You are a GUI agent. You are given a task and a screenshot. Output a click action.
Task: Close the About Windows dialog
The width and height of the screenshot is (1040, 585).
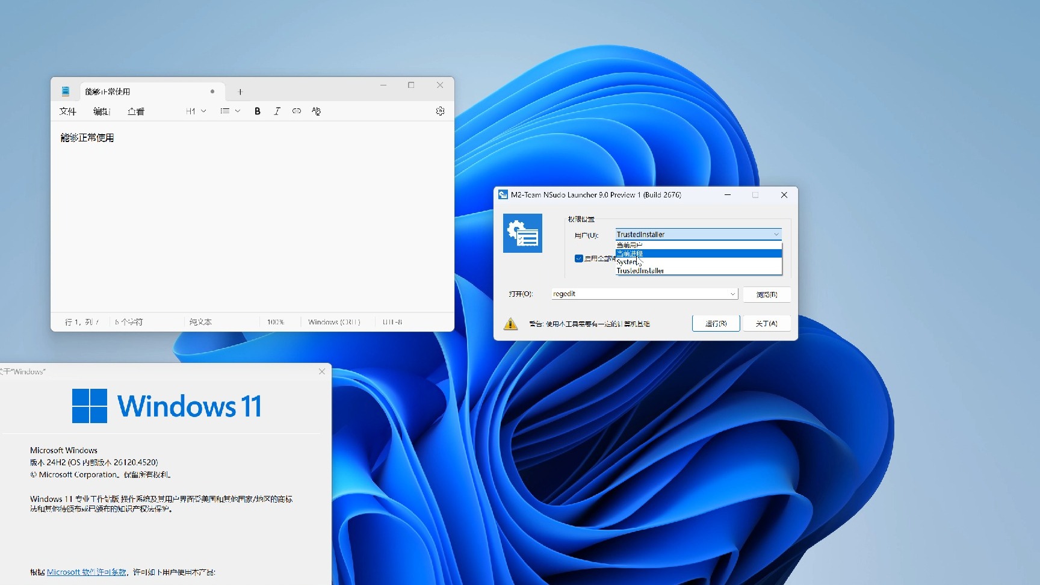[322, 371]
